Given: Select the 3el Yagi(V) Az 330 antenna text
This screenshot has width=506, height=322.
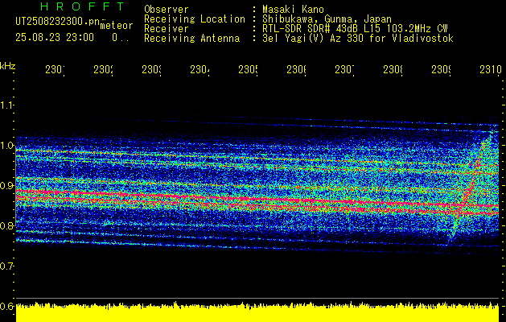Looking at the screenshot, I should point(358,39).
